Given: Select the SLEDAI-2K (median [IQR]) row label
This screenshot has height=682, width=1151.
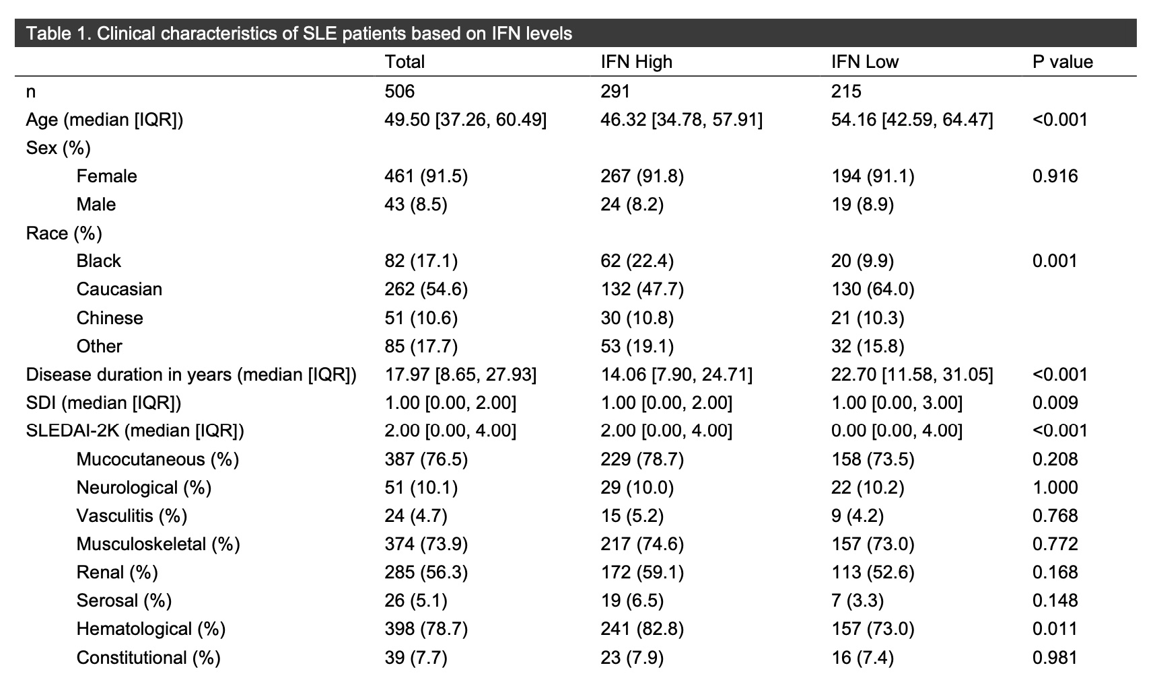Looking at the screenshot, I should pos(135,430).
